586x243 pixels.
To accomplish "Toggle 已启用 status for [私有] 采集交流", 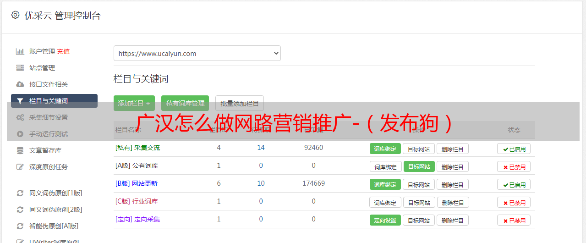I will click(x=514, y=149).
